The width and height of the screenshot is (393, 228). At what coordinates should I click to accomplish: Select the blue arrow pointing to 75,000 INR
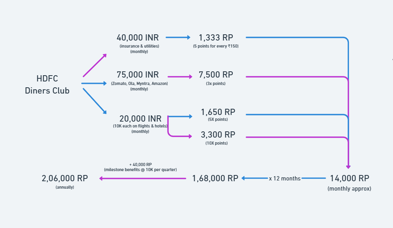94,83
